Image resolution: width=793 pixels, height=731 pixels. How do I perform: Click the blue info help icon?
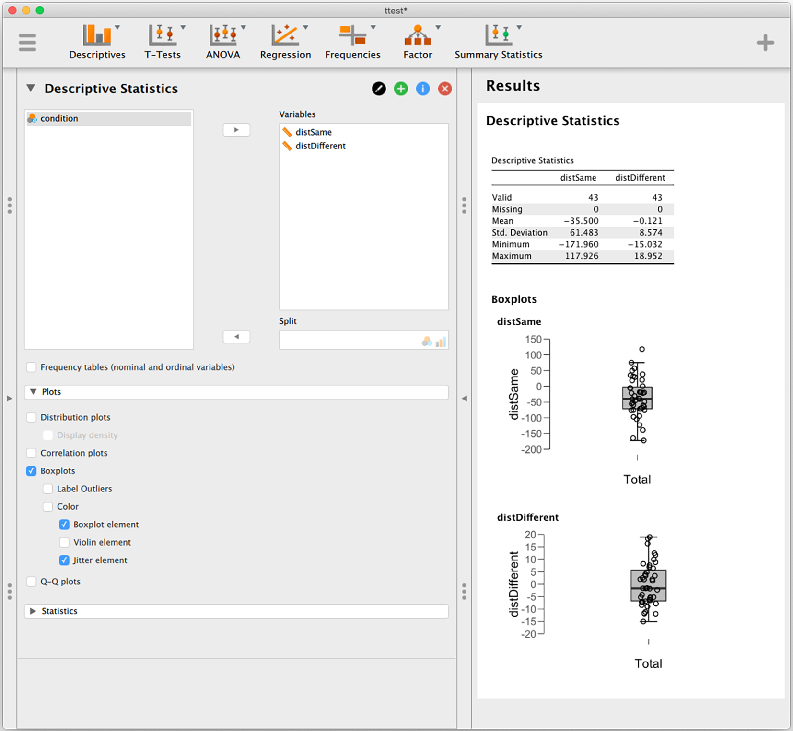click(x=423, y=89)
